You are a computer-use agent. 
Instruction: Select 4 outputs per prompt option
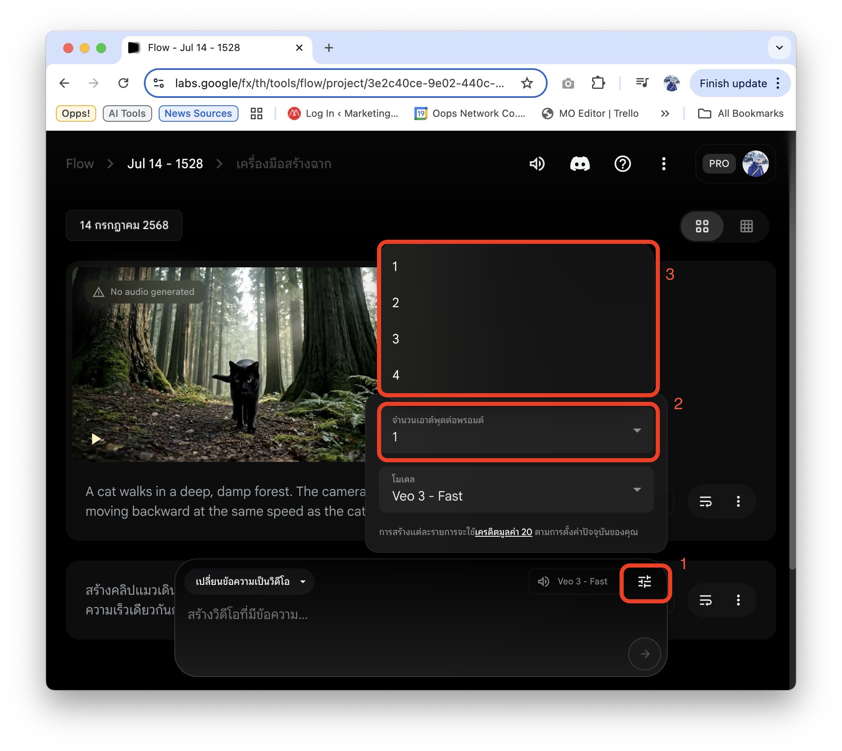pyautogui.click(x=516, y=375)
